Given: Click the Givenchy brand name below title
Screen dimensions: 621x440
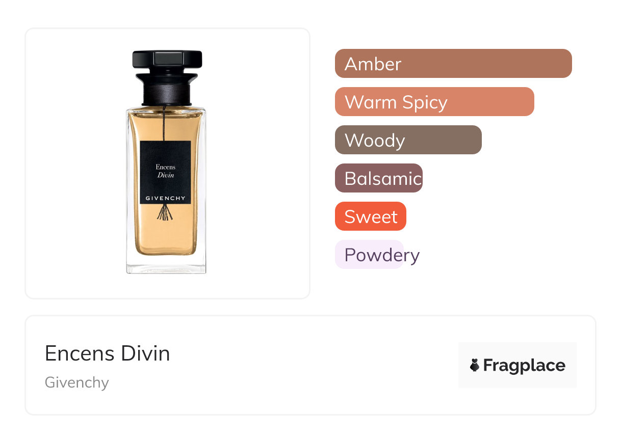Looking at the screenshot, I should (77, 382).
